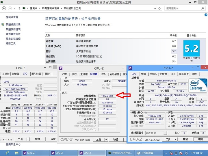Select 關於 tab in the right CPU-Z window
Screen dimensions: 208x156
point(195,74)
